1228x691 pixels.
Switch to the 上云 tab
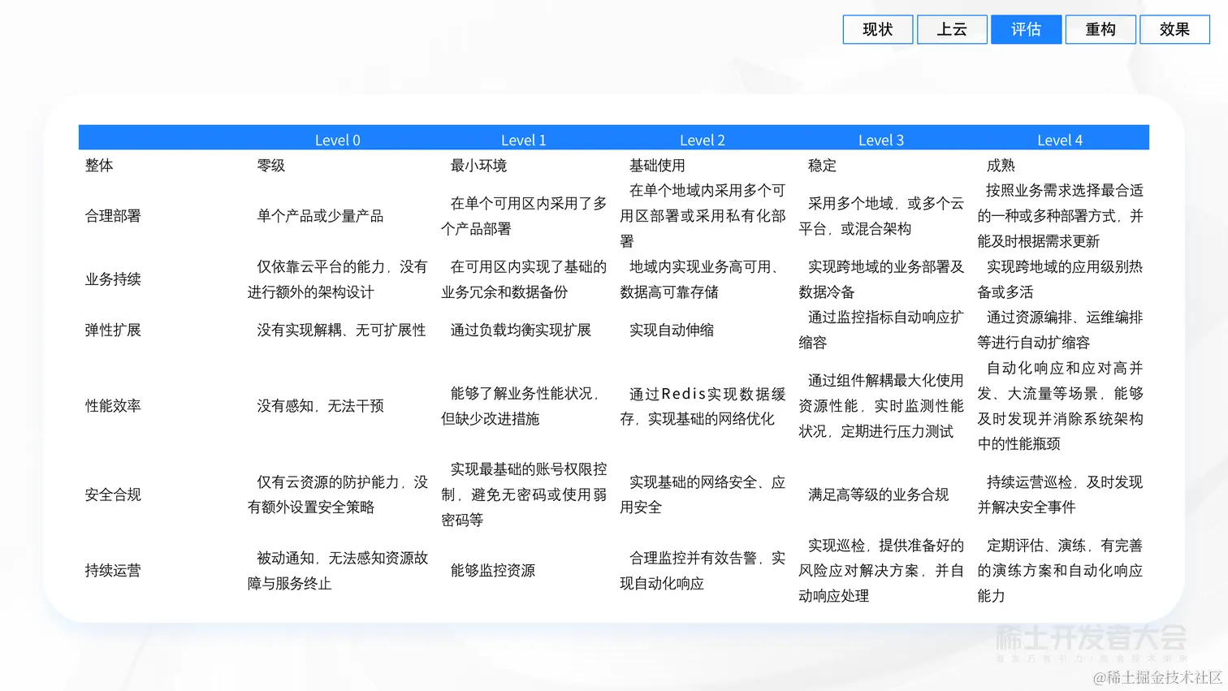pyautogui.click(x=952, y=29)
